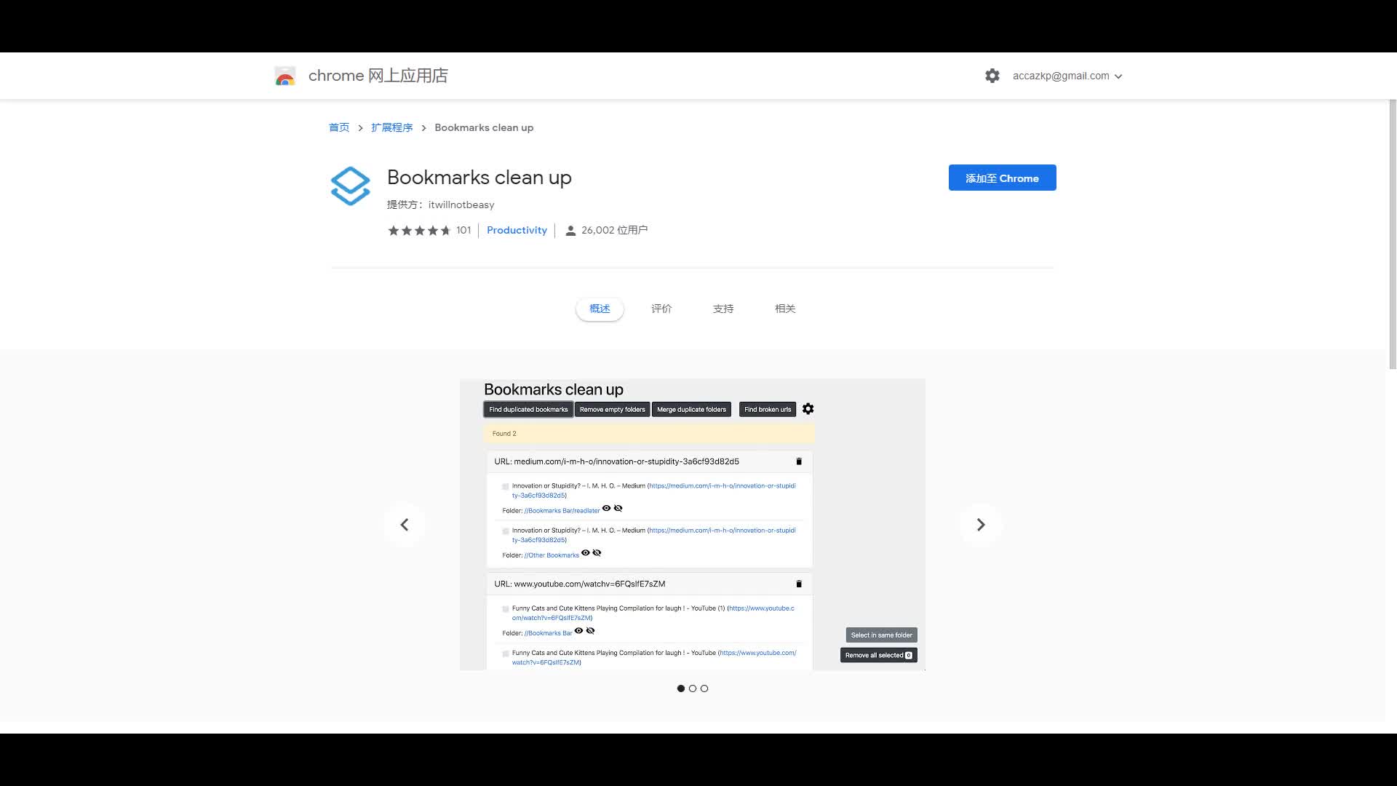The image size is (1397, 786).
Task: Click crossed-eye icon beside Bookmarks Bar/readlater
Action: coord(618,509)
